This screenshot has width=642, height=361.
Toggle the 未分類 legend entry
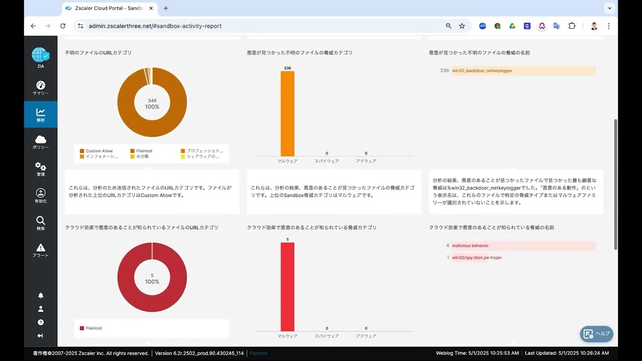(140, 157)
